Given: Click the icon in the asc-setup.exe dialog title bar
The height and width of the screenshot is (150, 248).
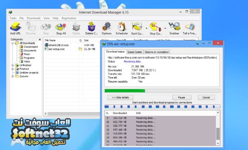Looking at the screenshot, I should click(x=104, y=44).
